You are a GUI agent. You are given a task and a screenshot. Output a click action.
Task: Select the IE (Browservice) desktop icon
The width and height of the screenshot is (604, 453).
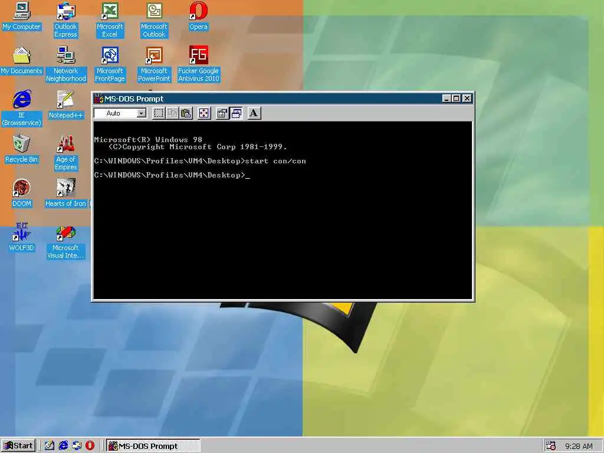pyautogui.click(x=22, y=109)
